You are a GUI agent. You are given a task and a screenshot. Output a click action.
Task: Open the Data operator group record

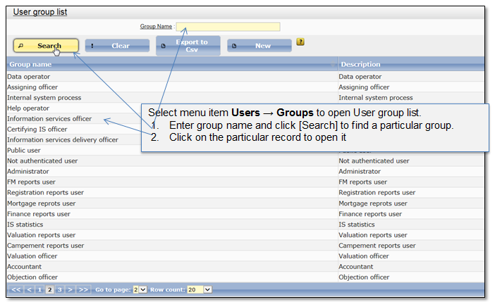[28, 77]
